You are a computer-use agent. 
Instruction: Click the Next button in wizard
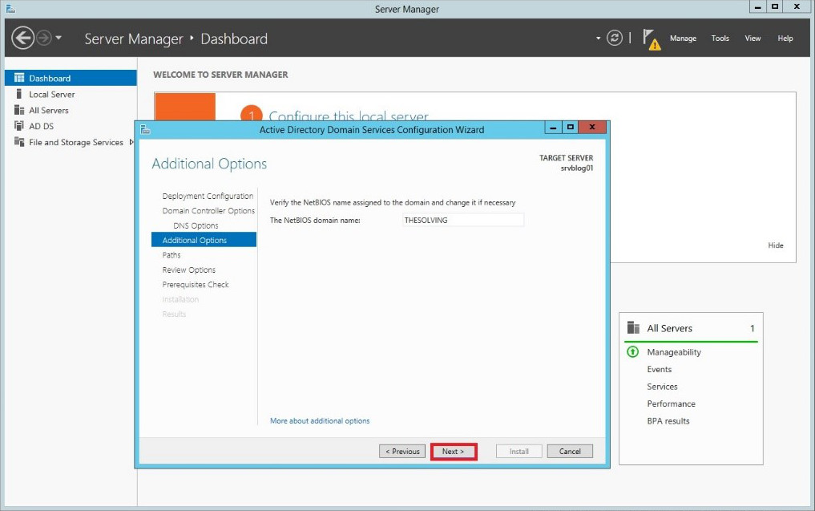454,451
